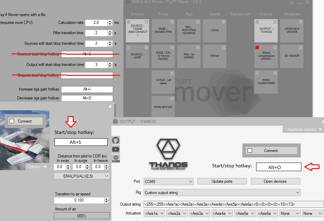Switch to the Directs column header
This screenshot has width=324, height=221.
point(215,14)
